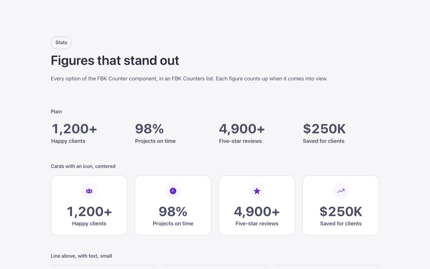The image size is (430, 269).
Task: Click the plain 4,900+ figure
Action: (x=242, y=129)
